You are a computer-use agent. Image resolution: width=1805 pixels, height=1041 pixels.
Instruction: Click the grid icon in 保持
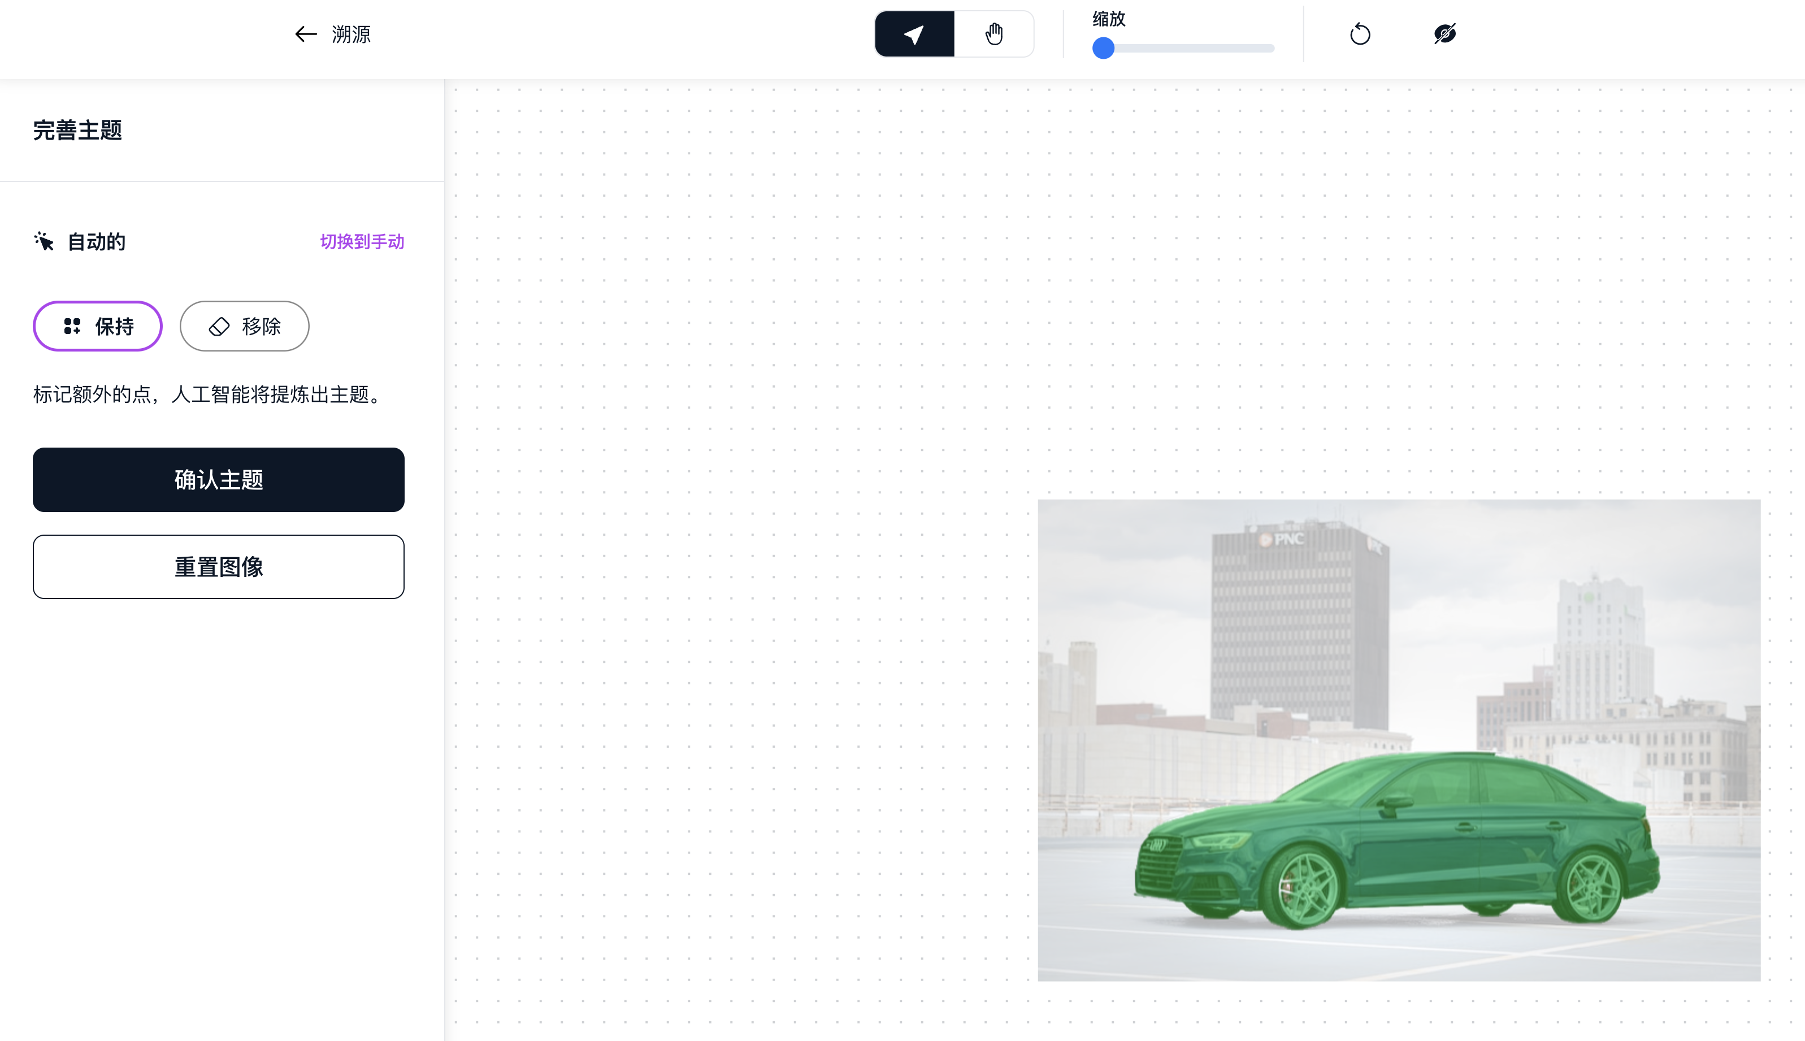pyautogui.click(x=72, y=327)
